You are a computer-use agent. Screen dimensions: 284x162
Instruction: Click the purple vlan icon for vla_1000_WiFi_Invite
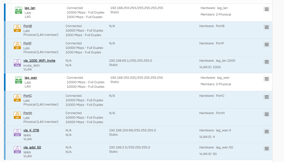click(x=17, y=63)
